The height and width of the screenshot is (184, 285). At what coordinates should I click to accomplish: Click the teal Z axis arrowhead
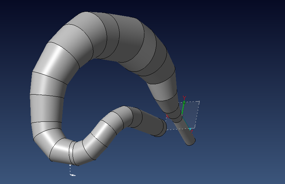(190, 129)
